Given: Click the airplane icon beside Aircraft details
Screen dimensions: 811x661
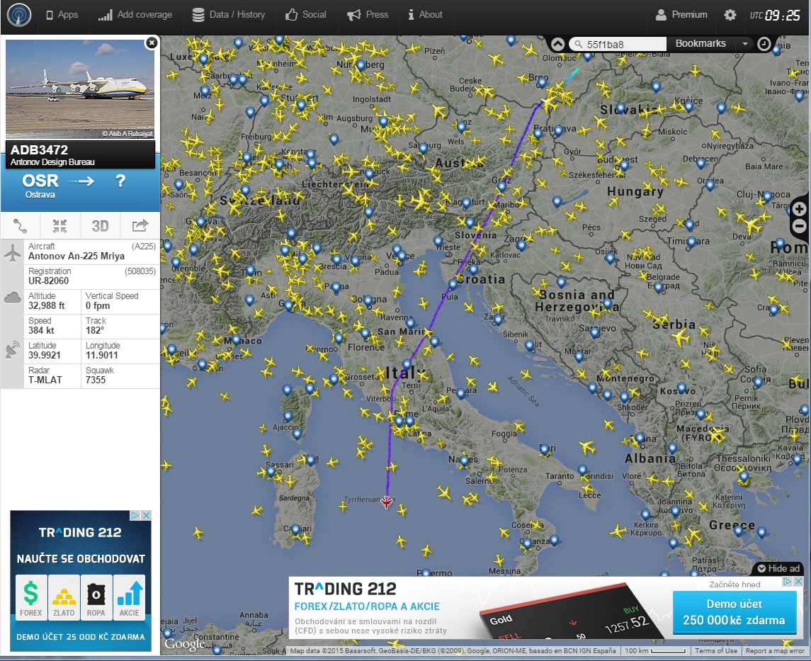Looking at the screenshot, I should pos(13,252).
